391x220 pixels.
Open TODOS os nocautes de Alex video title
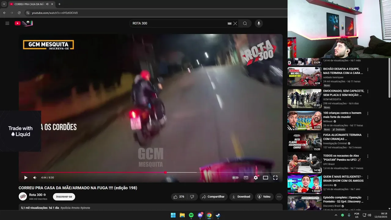(x=342, y=158)
